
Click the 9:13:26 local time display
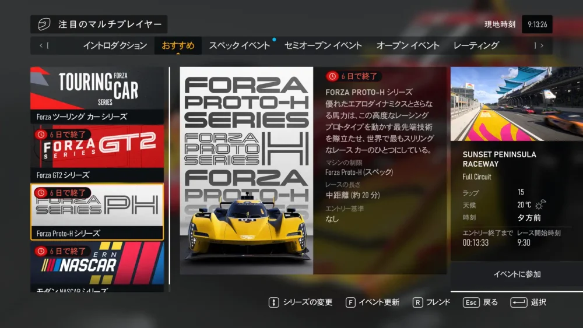[538, 24]
